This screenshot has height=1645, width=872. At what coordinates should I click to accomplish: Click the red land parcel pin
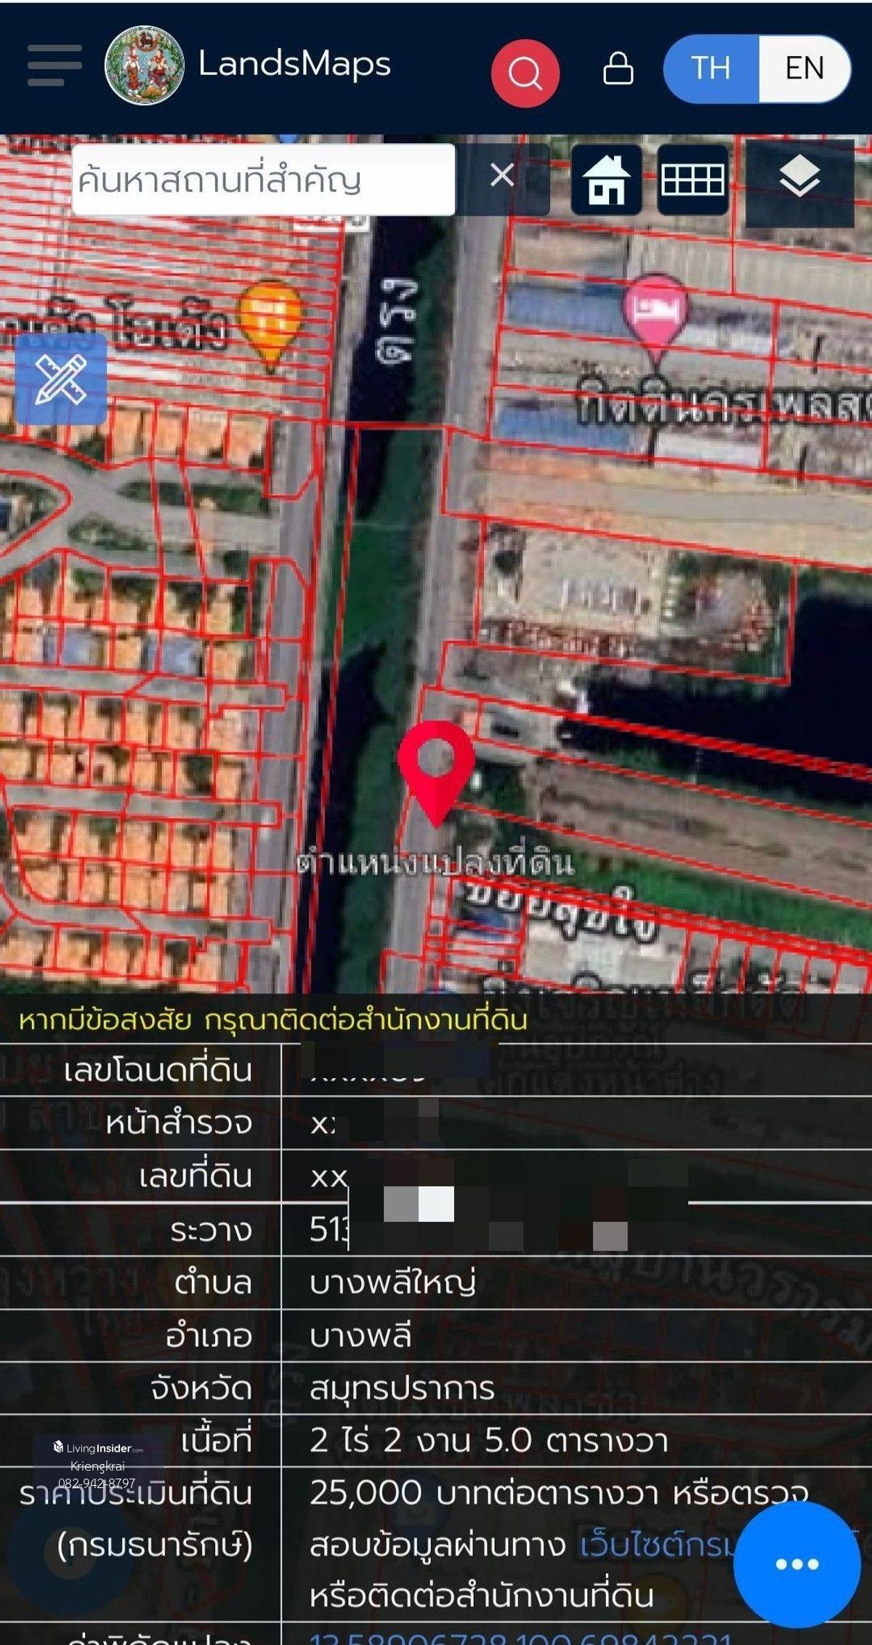(x=436, y=767)
